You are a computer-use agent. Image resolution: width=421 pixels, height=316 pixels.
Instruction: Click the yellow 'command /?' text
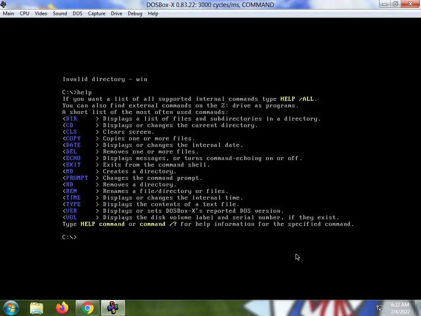(x=158, y=224)
